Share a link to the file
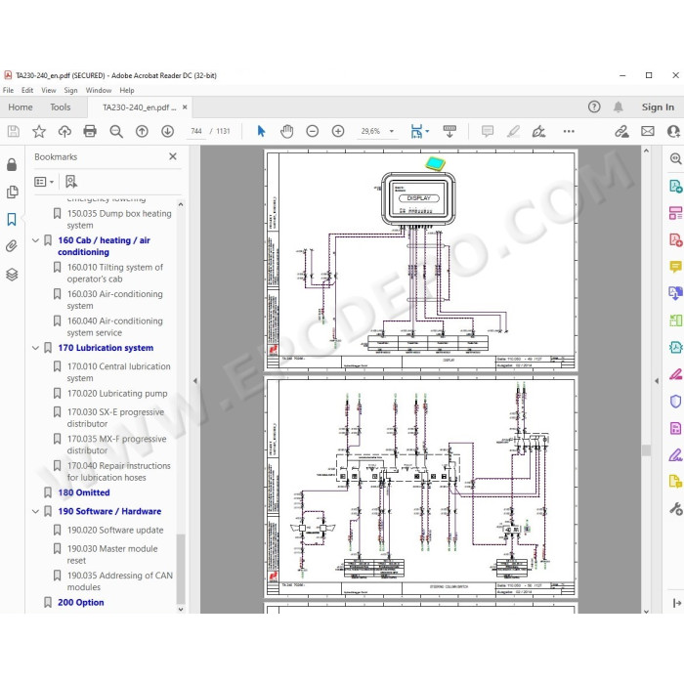The height and width of the screenshot is (684, 684). 621,131
